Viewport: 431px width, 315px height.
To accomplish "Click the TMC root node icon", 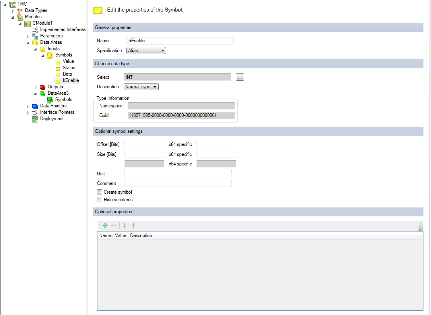I will [12, 4].
